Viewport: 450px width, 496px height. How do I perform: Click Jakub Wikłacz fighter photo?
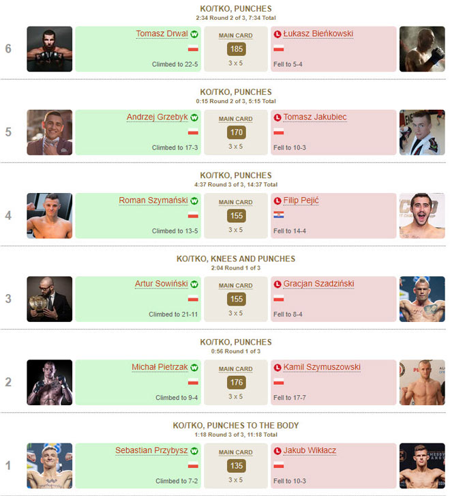coord(422,466)
